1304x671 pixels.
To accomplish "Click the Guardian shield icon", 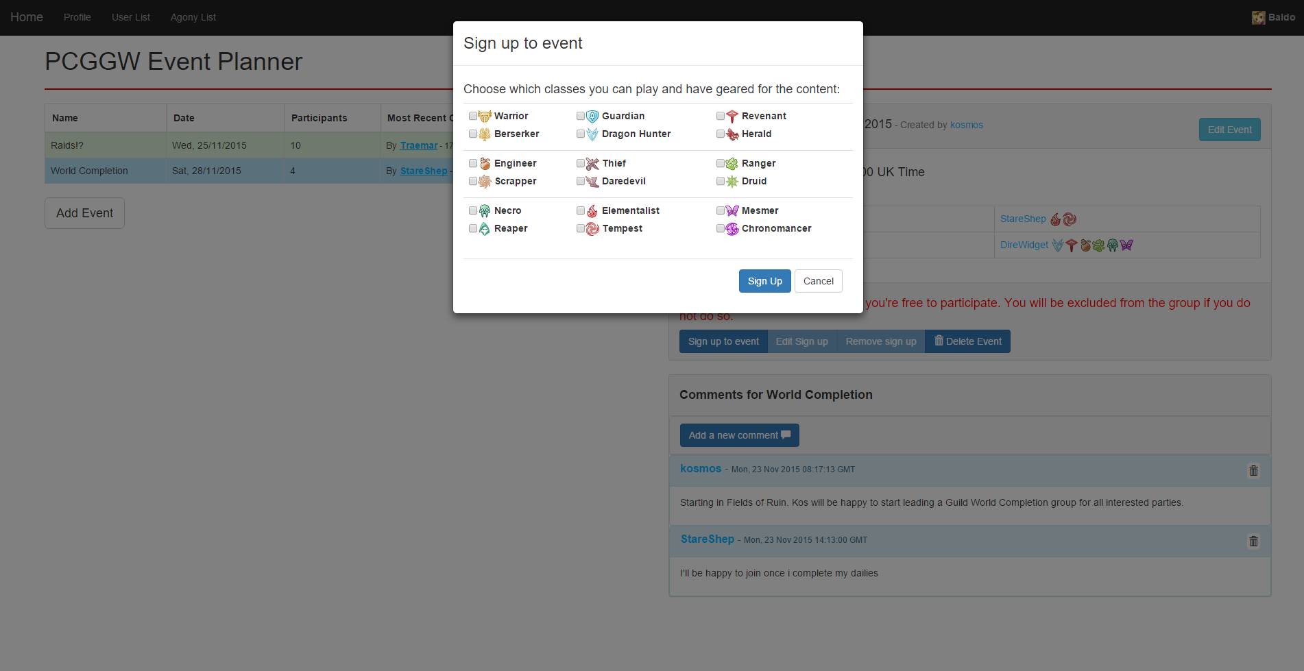I will coord(592,117).
